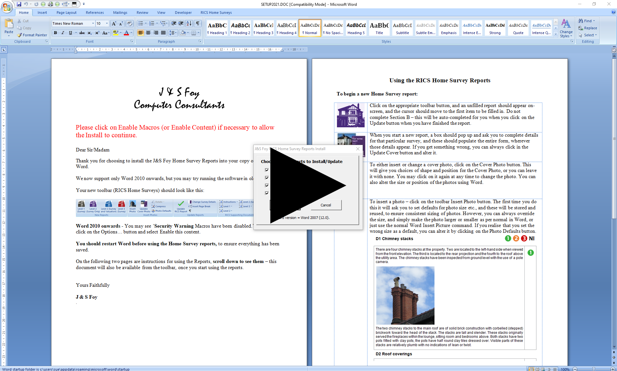Apply the No Spacing style
This screenshot has width=617, height=371.
[x=333, y=28]
